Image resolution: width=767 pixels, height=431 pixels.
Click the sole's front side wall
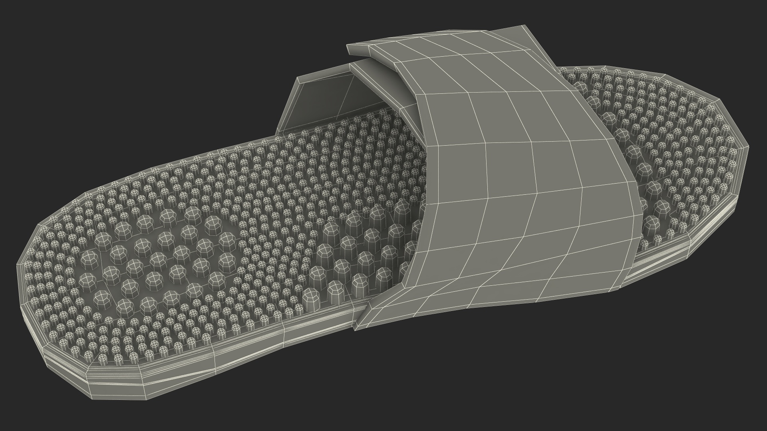coord(240,353)
